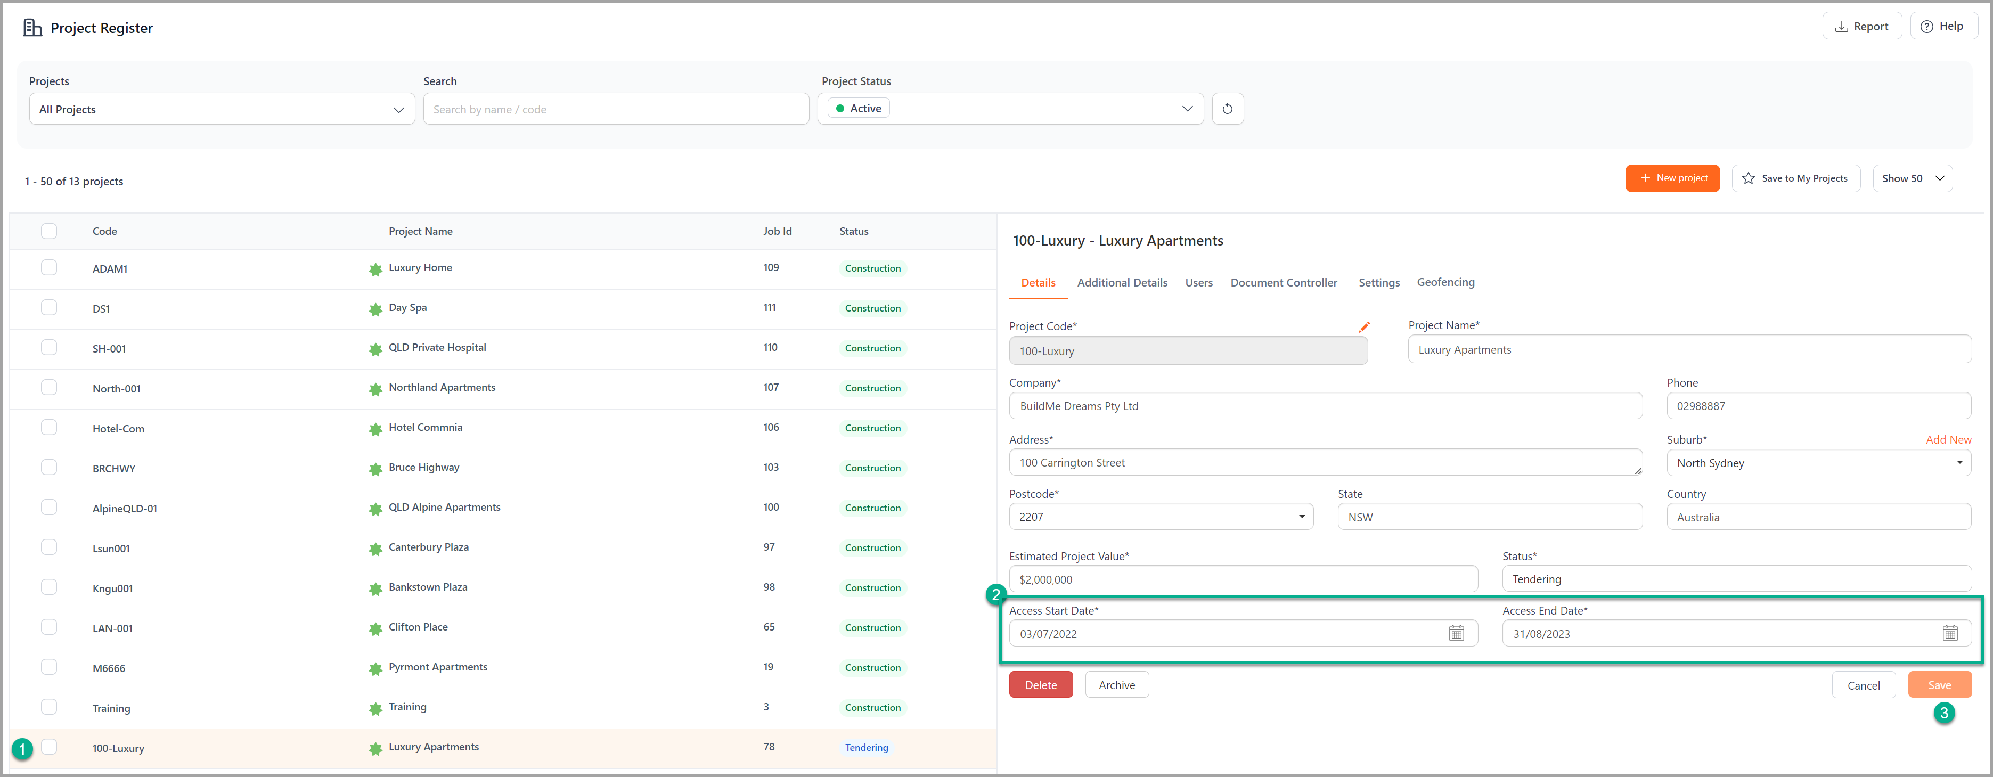Go to the Settings tab
This screenshot has height=777, width=1993.
1379,282
